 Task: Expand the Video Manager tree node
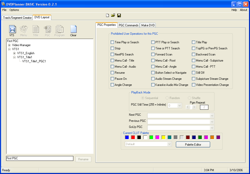[x=9, y=45]
